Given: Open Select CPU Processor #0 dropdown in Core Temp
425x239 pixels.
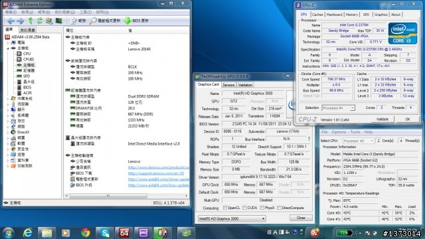Looking at the screenshot, I should tap(358, 141).
